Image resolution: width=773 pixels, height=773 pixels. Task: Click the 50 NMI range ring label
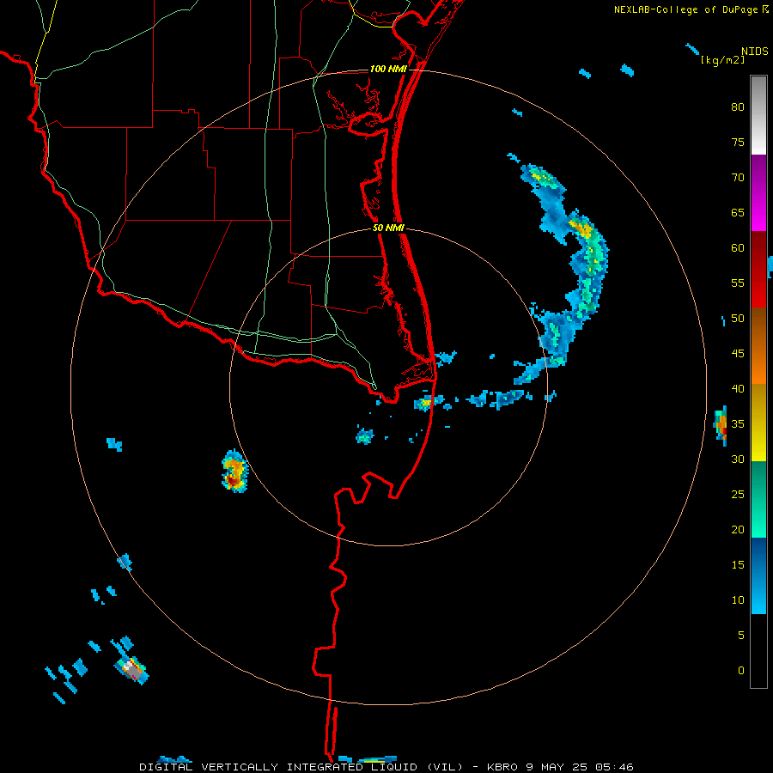[388, 228]
